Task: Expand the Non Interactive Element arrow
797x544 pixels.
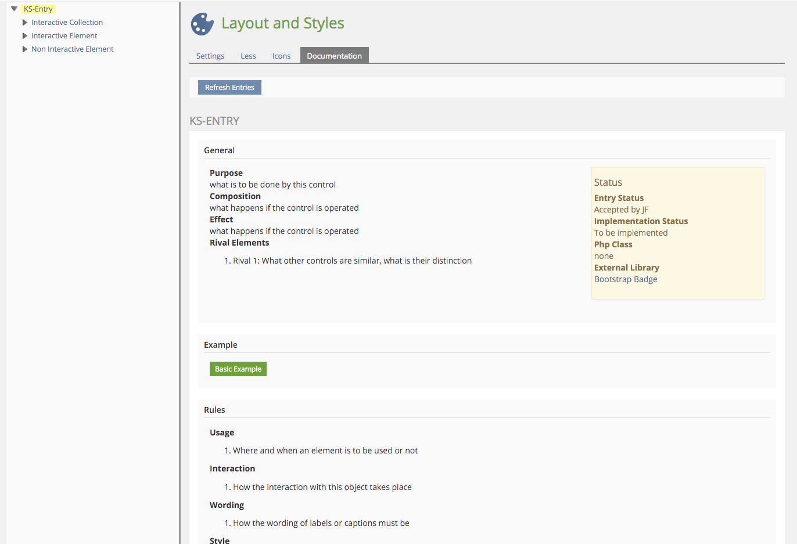Action: pyautogui.click(x=25, y=49)
